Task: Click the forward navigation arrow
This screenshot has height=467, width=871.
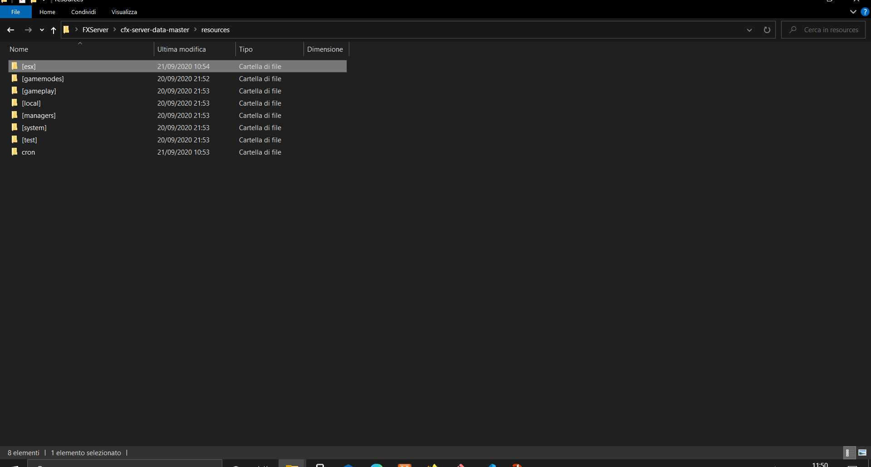Action: click(28, 29)
